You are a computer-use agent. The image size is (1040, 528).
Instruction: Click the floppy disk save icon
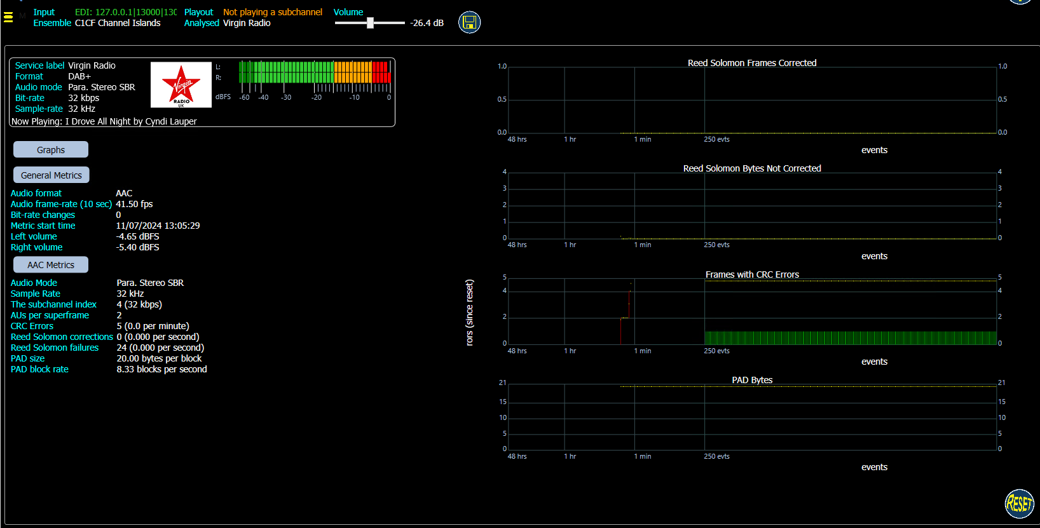[x=469, y=22]
